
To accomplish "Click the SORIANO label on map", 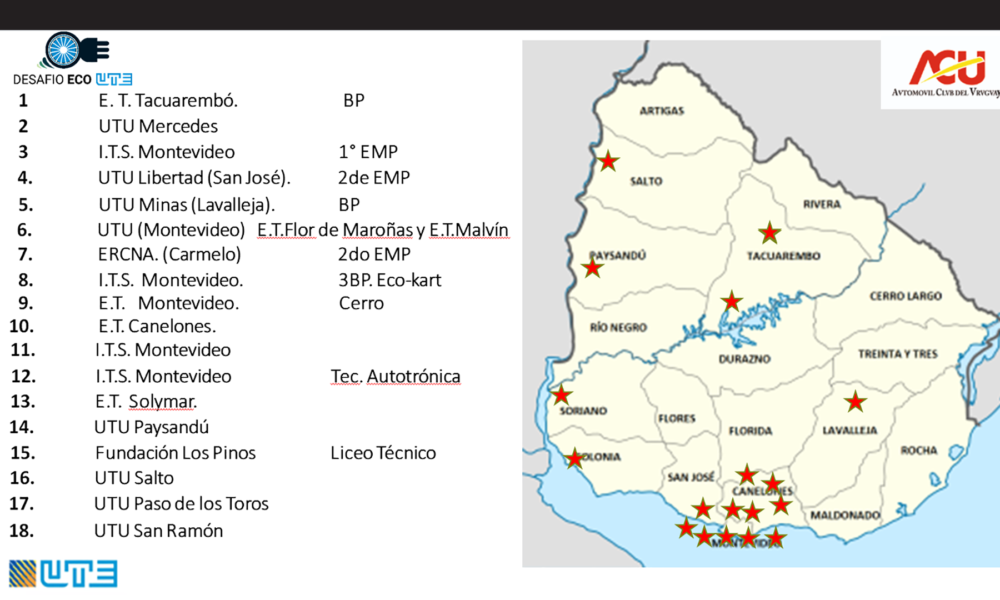I will [x=583, y=411].
